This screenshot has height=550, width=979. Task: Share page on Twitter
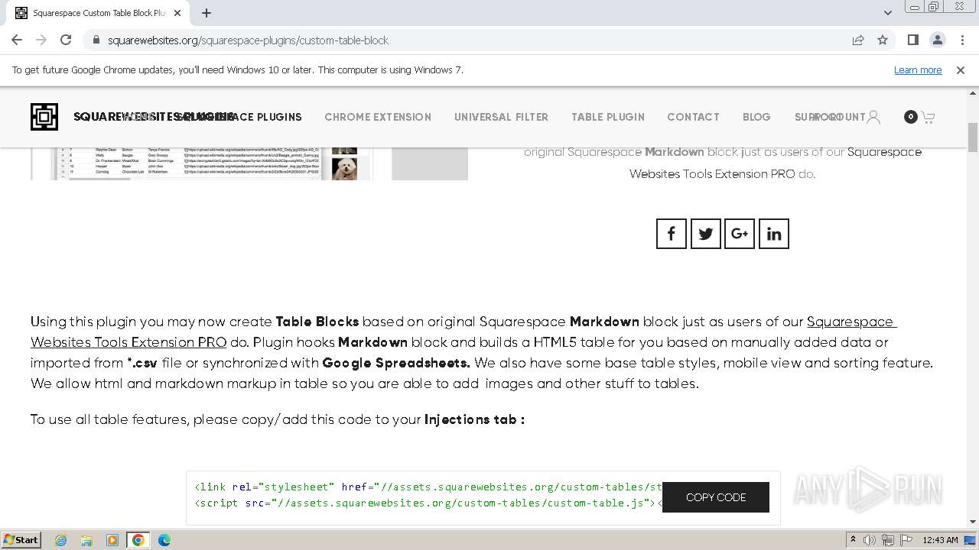[706, 234]
